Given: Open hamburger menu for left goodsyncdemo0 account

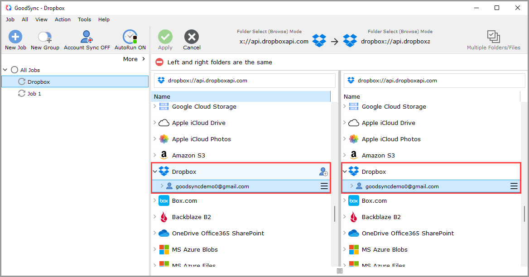Looking at the screenshot, I should point(324,186).
